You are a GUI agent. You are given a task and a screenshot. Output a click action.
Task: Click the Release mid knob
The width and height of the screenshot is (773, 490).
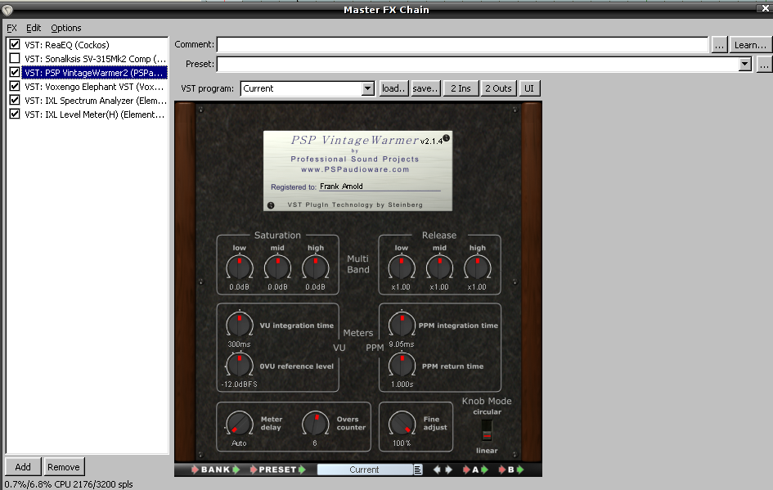click(439, 267)
